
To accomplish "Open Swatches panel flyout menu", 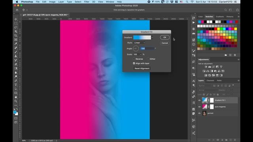I will point(238,17).
